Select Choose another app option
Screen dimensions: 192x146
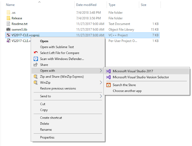(127, 91)
